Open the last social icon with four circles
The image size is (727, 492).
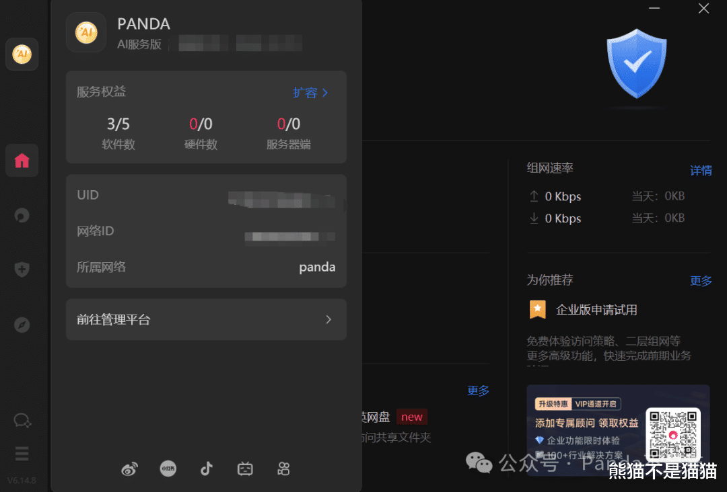[x=284, y=469]
